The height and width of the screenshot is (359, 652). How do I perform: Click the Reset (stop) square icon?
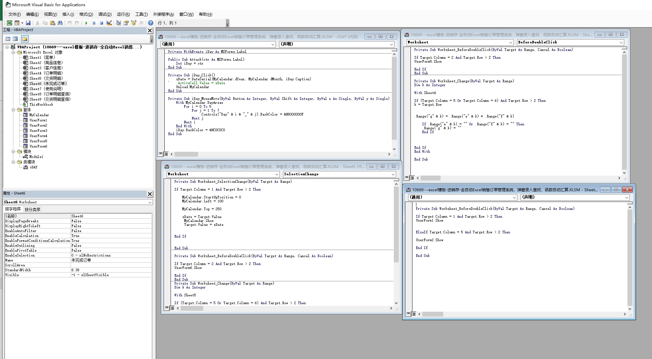tap(101, 23)
